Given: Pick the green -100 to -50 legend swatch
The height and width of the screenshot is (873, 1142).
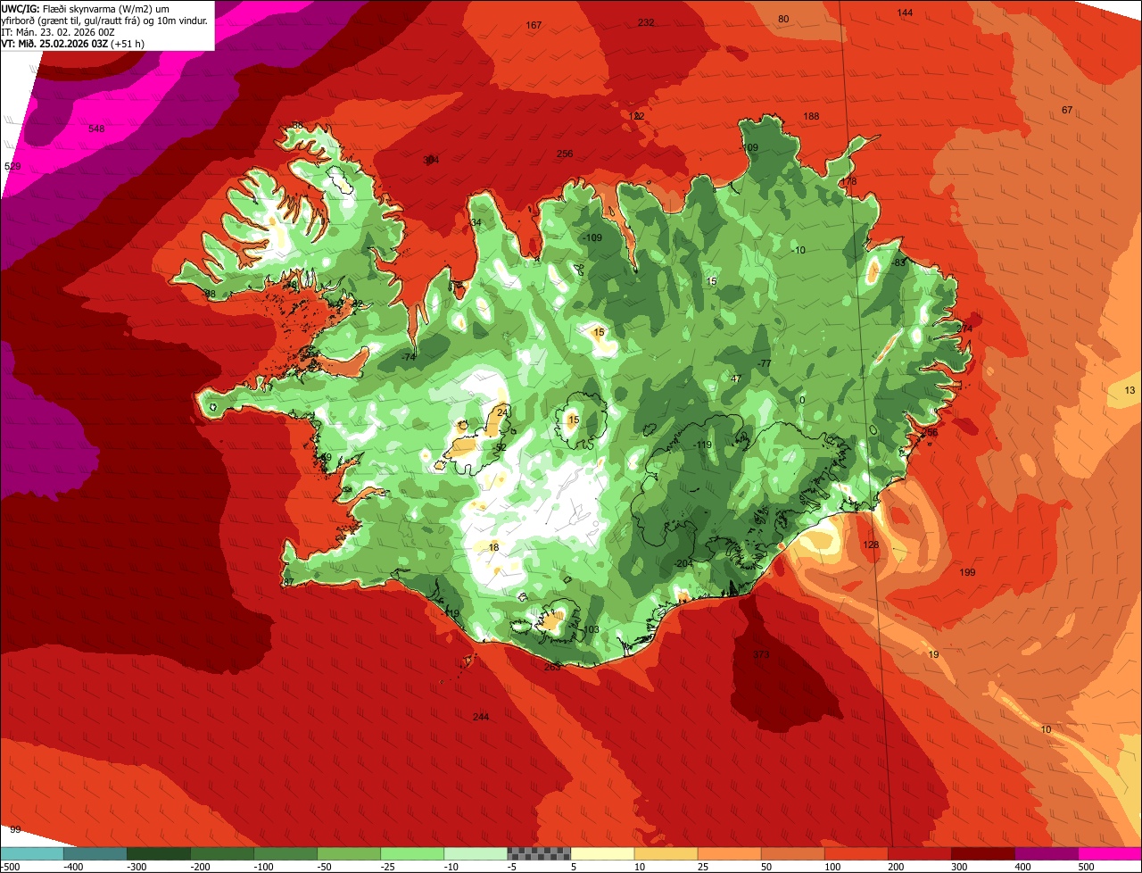Looking at the screenshot, I should click(285, 853).
